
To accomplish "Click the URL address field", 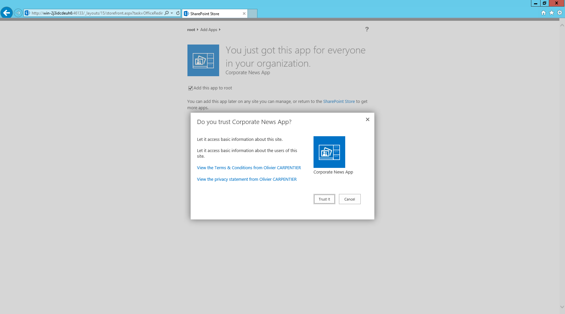I will point(97,13).
